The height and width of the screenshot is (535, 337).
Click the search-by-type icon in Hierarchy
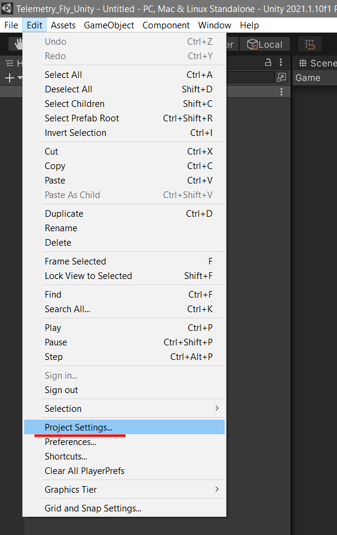tap(281, 77)
